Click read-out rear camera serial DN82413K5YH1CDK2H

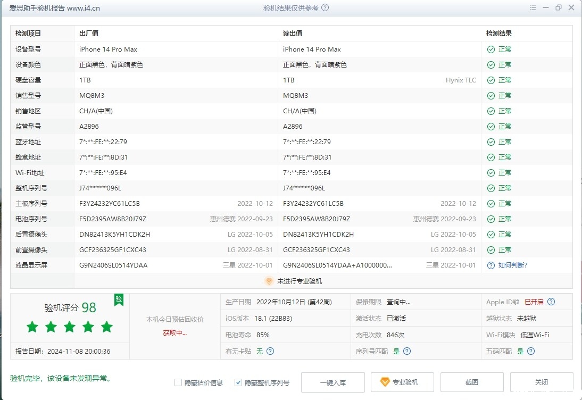(318, 235)
